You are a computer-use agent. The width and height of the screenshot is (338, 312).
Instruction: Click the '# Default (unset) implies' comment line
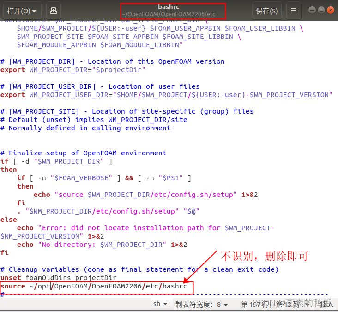pos(94,120)
